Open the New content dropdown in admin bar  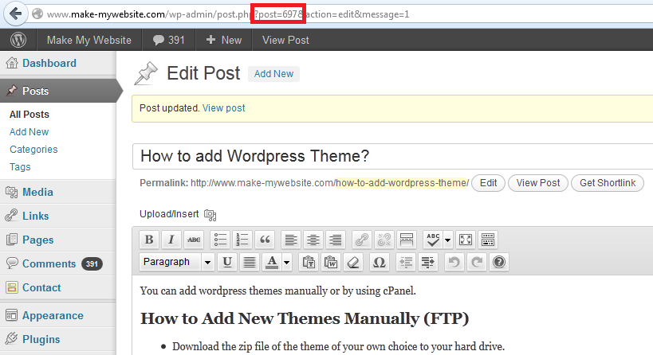coord(223,40)
